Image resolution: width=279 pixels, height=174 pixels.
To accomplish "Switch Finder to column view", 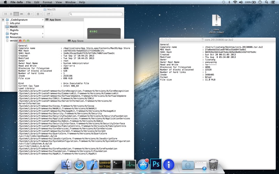I will pos(16,14).
